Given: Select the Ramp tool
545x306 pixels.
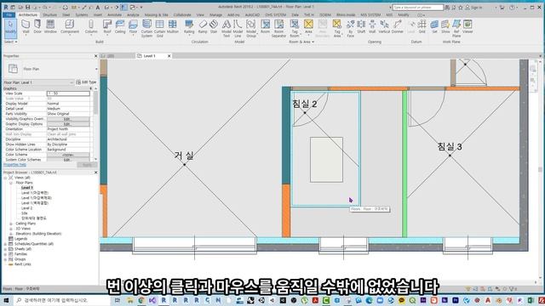Looking at the screenshot, I should (203, 27).
